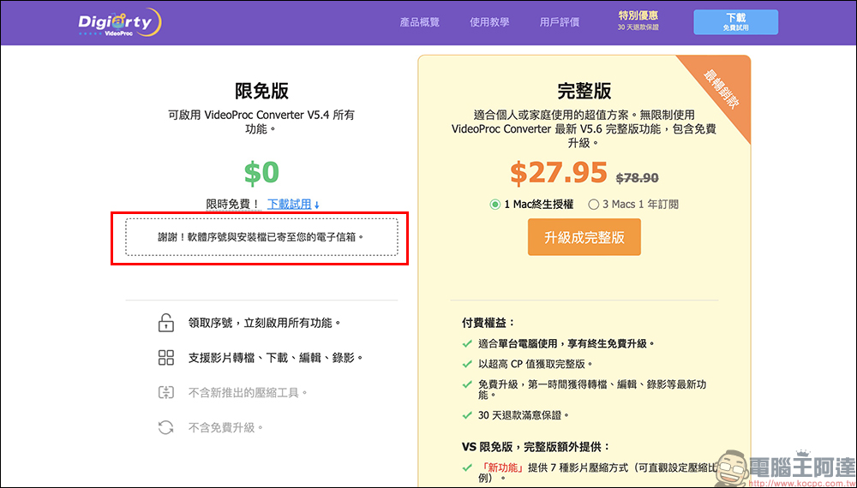This screenshot has width=857, height=488.
Task: Open the 用戶評價 nav item
Action: tap(560, 22)
